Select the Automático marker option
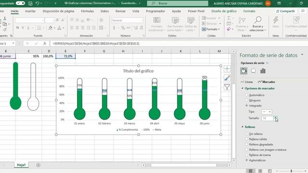Viewport: 308px width, 173px height. 246,95
